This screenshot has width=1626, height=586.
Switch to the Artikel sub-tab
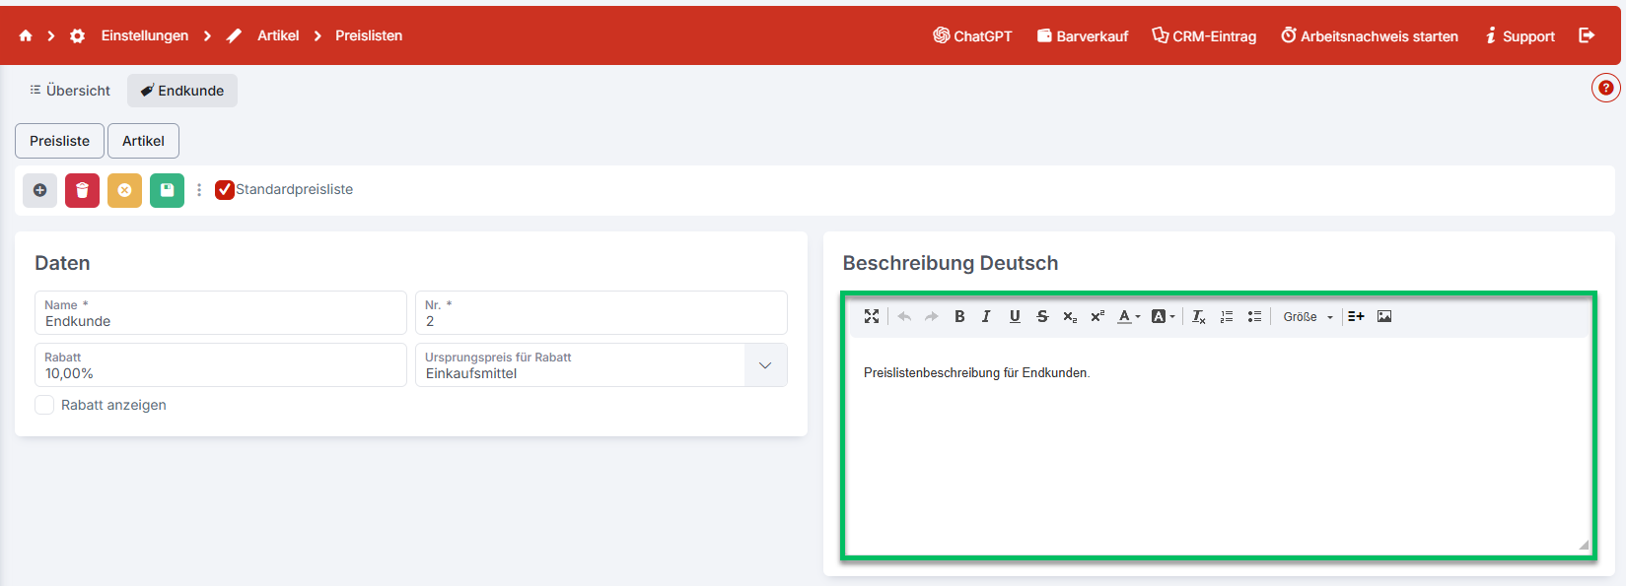143,141
